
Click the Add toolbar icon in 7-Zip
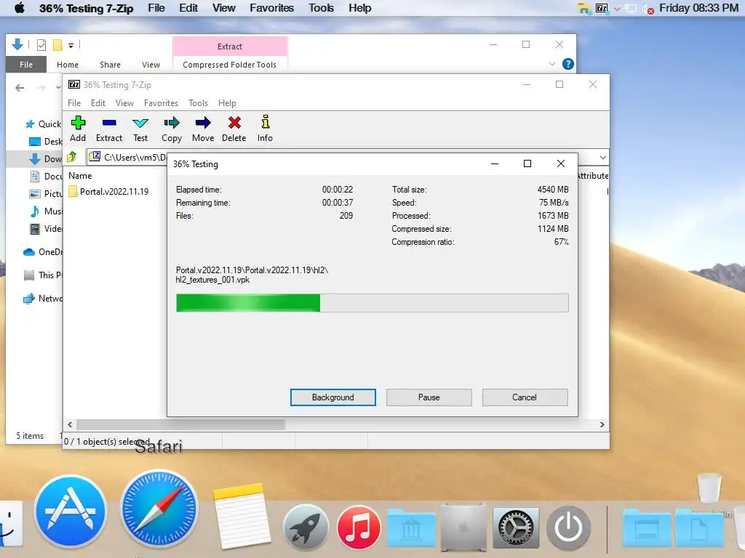point(78,129)
